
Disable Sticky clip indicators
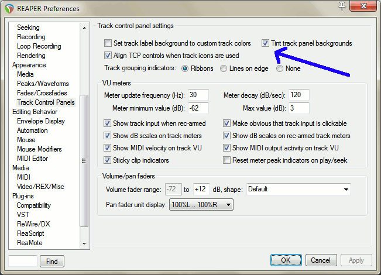tap(107, 160)
